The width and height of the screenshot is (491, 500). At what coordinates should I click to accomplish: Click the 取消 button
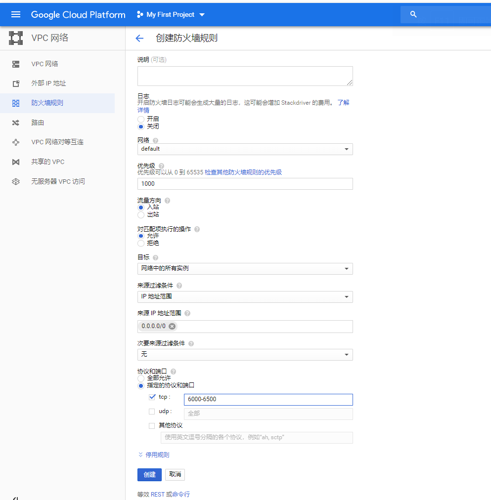175,474
